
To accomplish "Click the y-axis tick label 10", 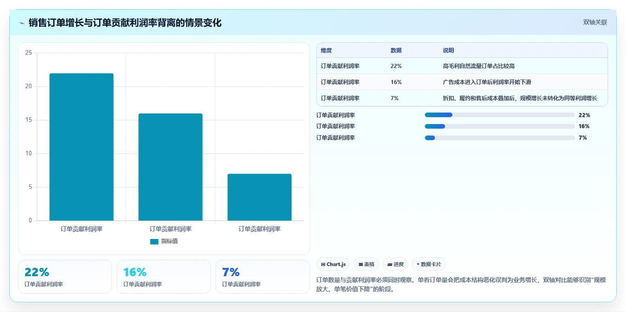I will tap(28, 153).
